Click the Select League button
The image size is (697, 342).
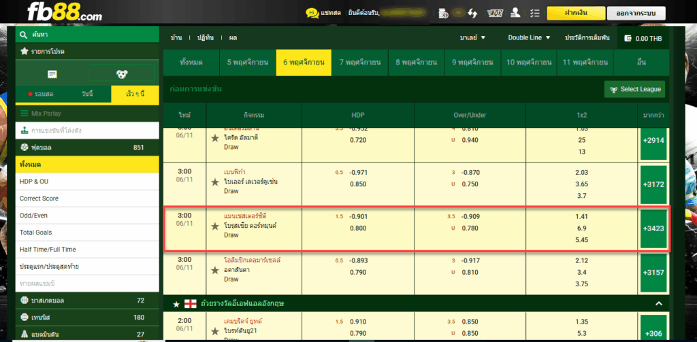pos(635,90)
